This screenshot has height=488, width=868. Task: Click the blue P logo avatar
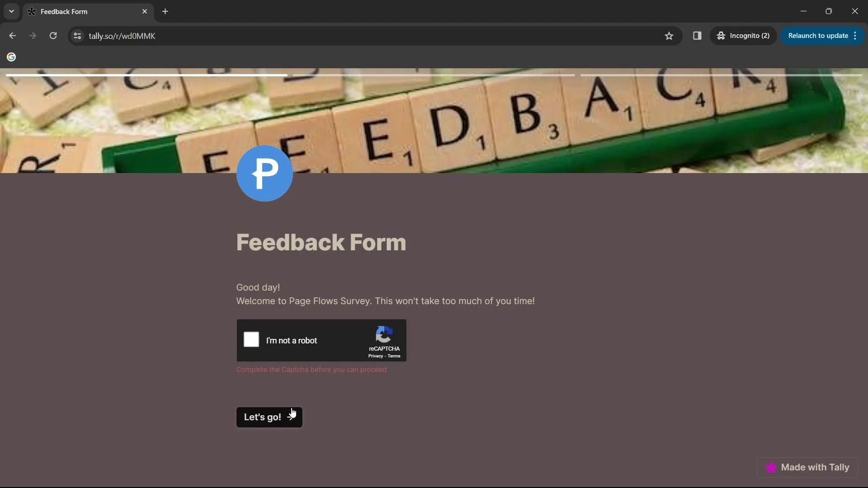[264, 174]
